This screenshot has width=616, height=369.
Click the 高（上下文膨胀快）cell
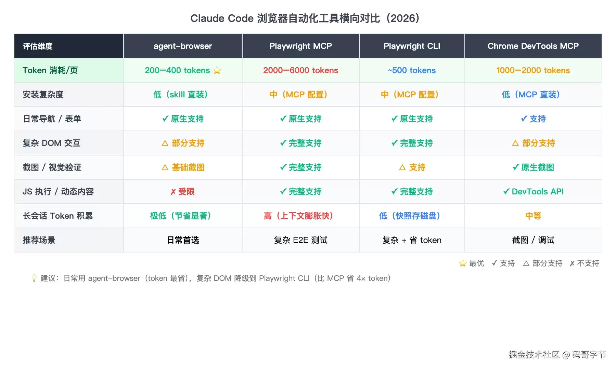point(300,216)
